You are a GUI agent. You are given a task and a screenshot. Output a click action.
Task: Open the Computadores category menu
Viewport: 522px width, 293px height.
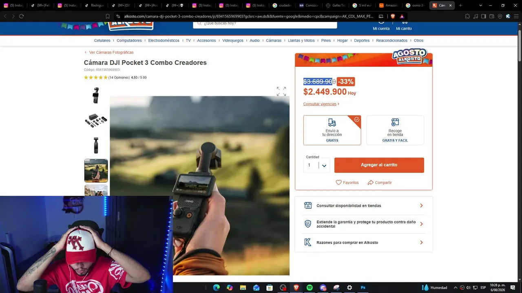point(129,41)
